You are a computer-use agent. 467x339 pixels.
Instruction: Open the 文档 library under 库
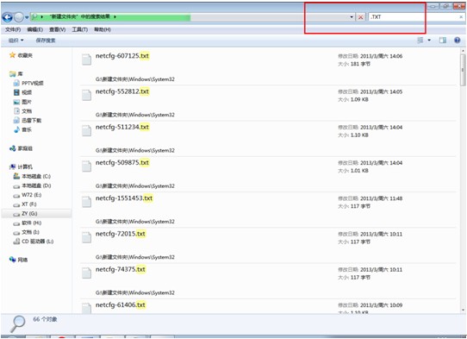coord(23,111)
